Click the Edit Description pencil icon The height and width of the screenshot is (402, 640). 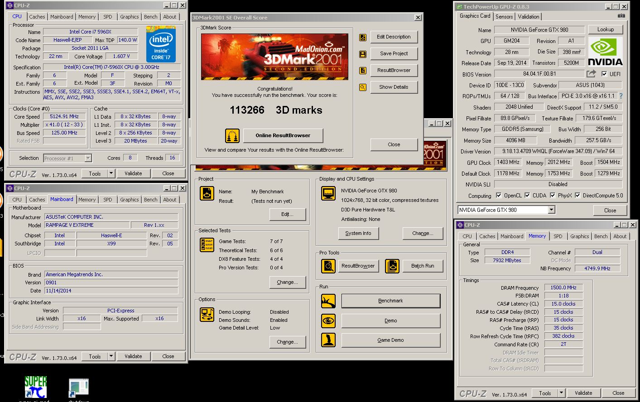363,38
